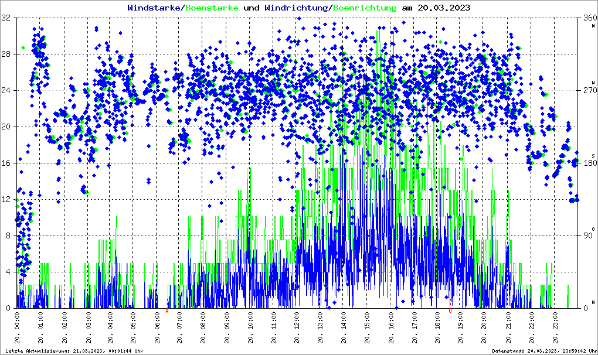Pick the "90" degree label on right axis
The image size is (598, 355).
(x=587, y=235)
